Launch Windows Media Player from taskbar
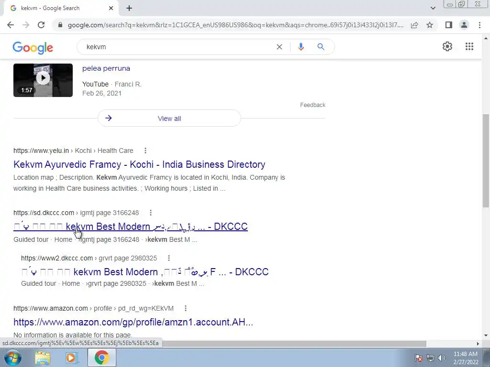 [x=71, y=357]
